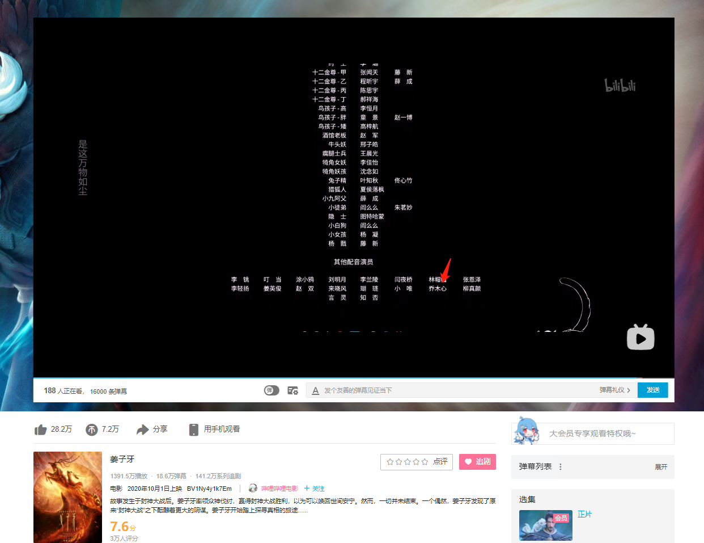Expand the danmaku list with 展开
704x543 pixels.
[x=661, y=466]
